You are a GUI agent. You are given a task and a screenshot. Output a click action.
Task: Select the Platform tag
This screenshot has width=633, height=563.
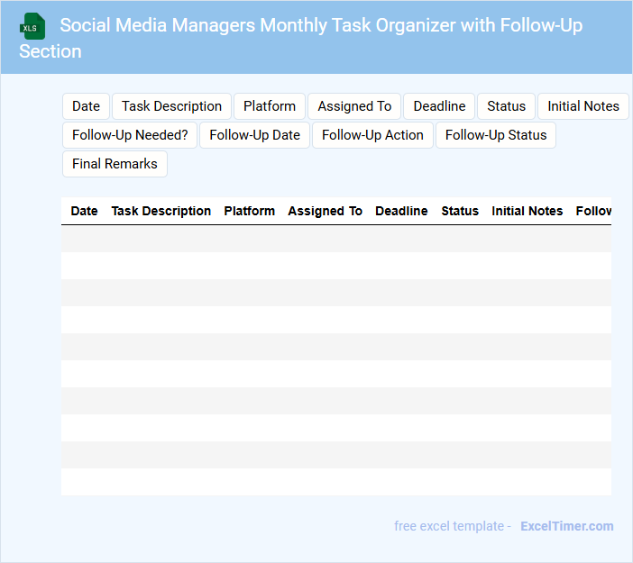tap(269, 106)
